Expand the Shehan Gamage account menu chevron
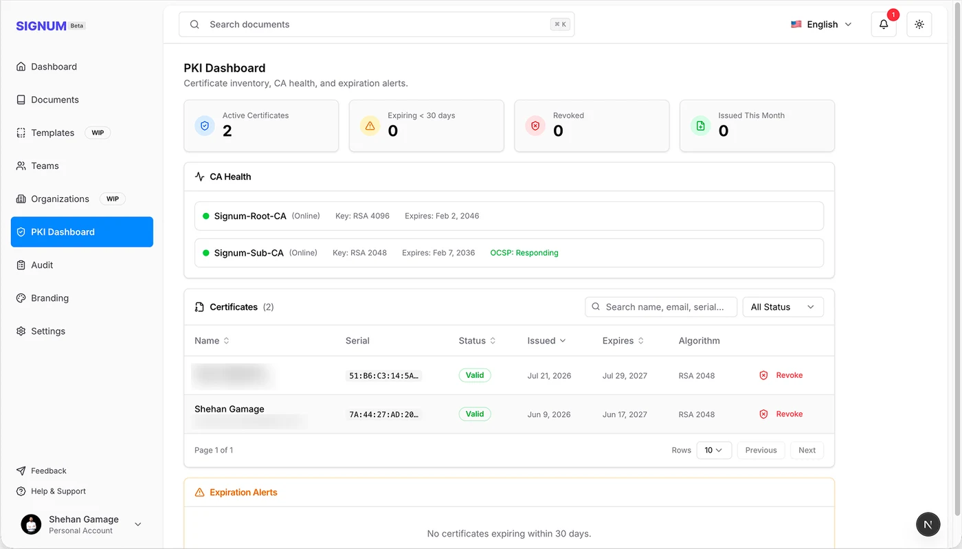 138,524
